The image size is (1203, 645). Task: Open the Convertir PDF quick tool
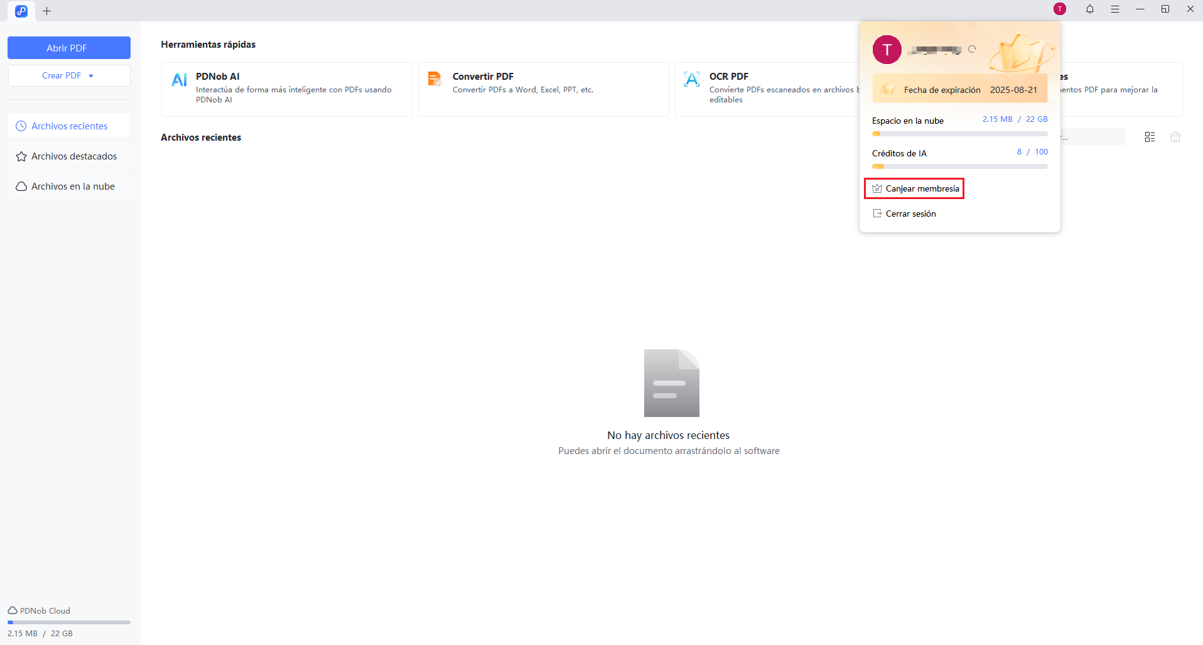pyautogui.click(x=544, y=89)
